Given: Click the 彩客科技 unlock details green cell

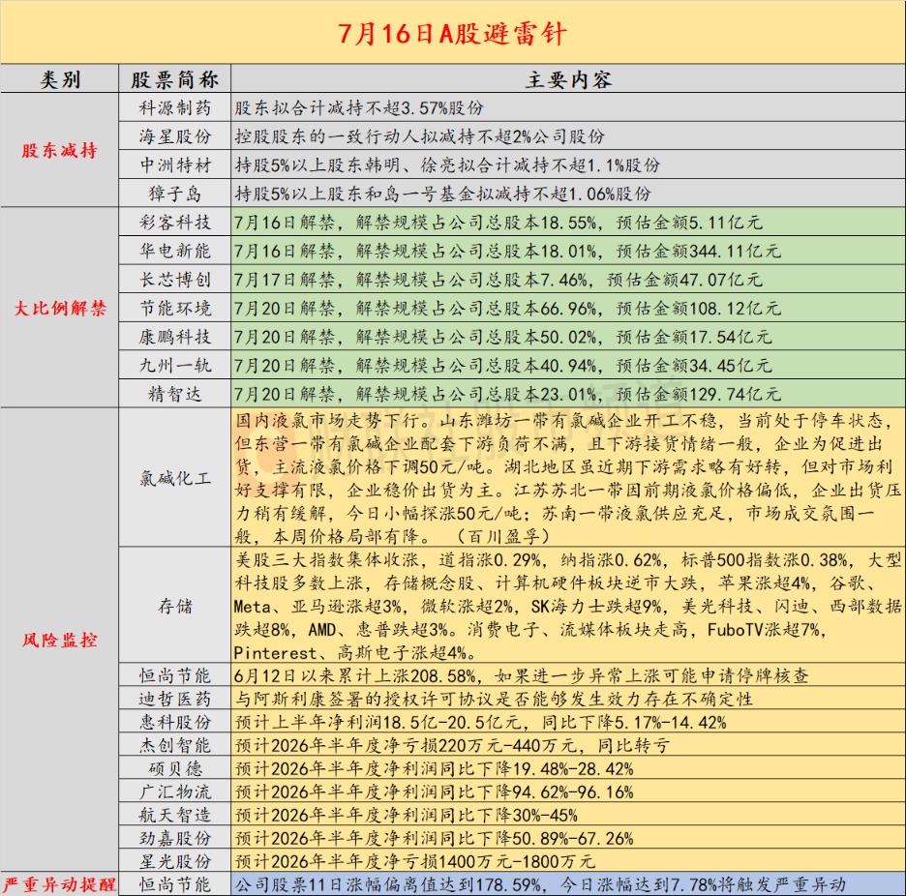Looking at the screenshot, I should [x=568, y=222].
